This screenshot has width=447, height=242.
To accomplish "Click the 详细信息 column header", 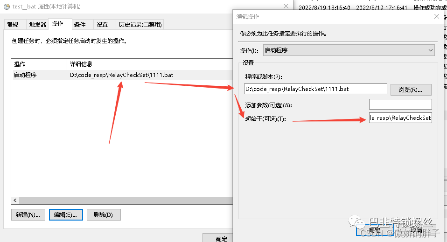I will (x=150, y=64).
